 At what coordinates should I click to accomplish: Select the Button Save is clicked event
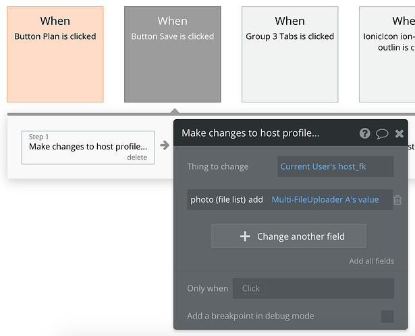(x=172, y=54)
